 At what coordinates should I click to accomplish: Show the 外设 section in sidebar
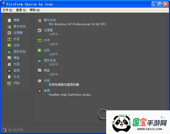[16, 77]
